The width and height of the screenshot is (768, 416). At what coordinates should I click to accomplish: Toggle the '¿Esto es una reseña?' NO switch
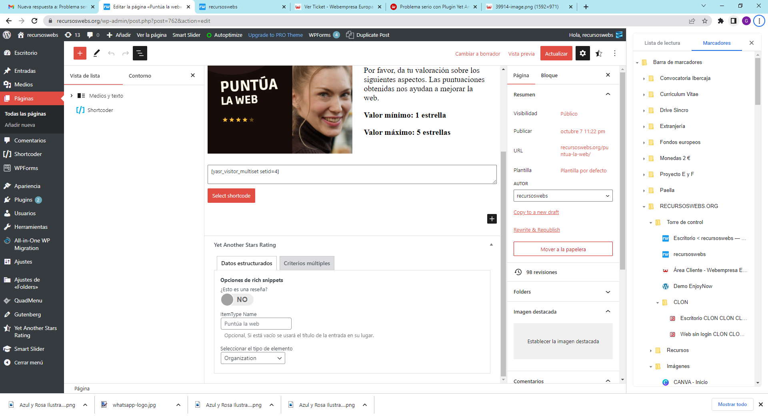click(x=237, y=300)
